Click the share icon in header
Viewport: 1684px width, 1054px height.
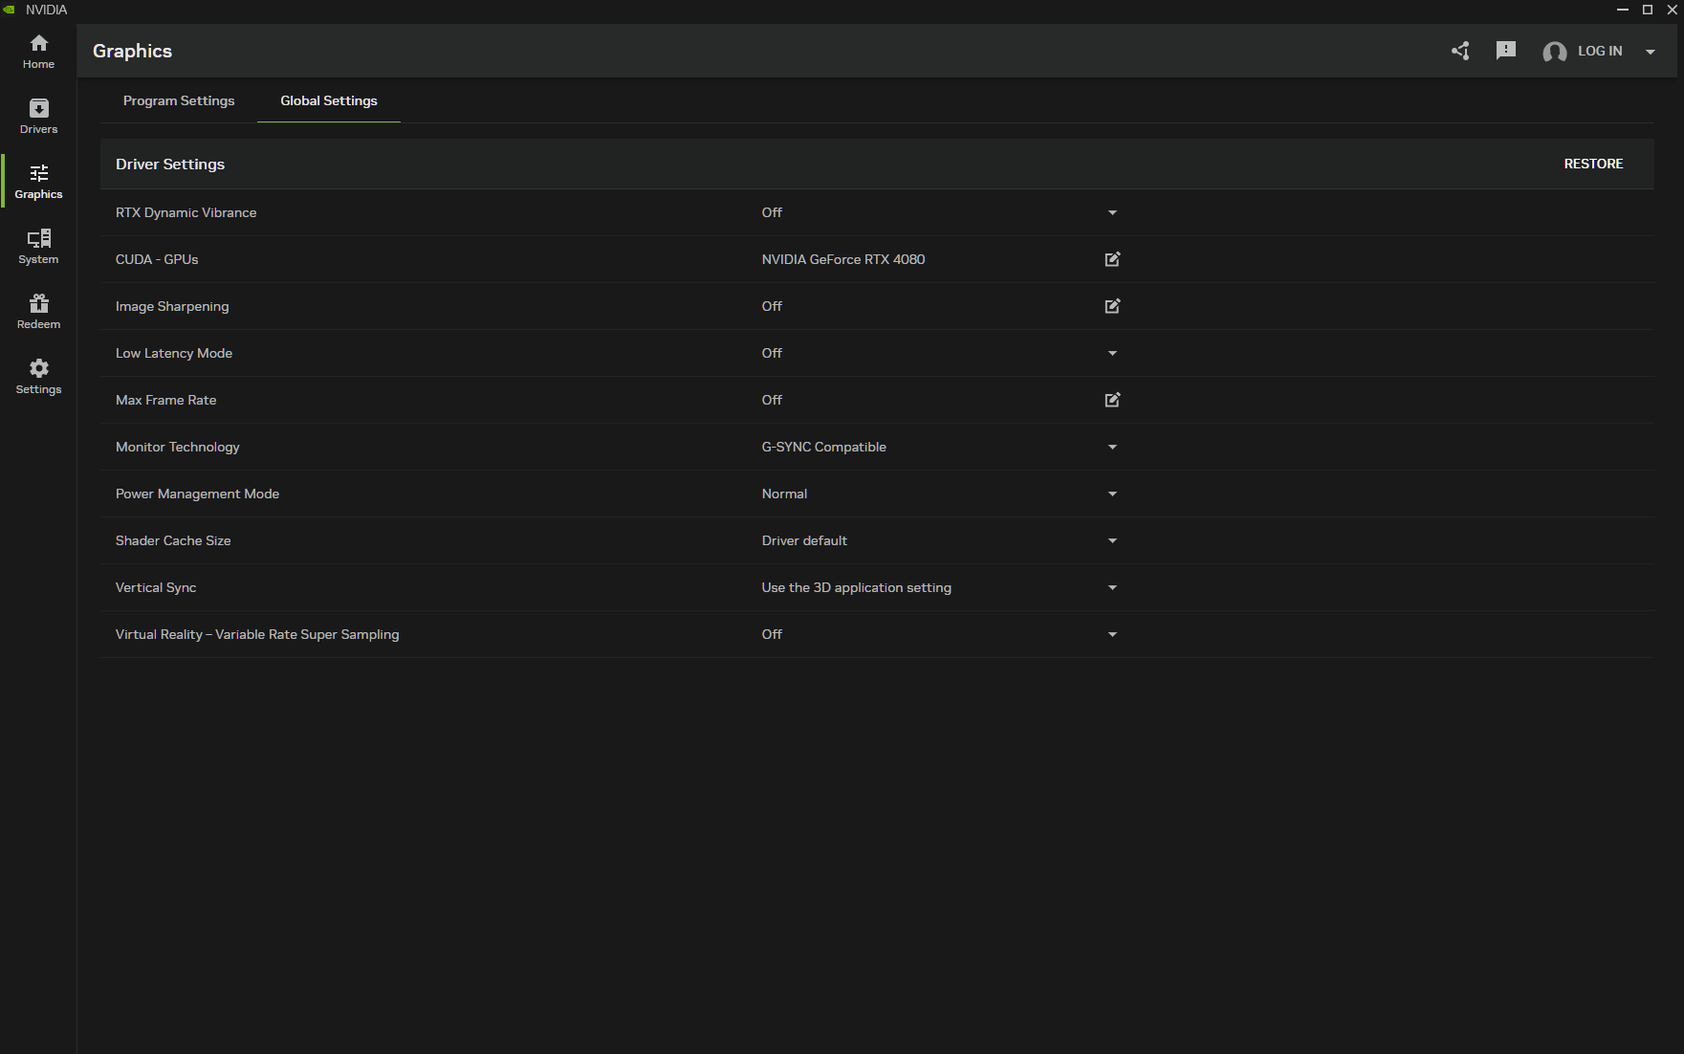click(x=1460, y=51)
